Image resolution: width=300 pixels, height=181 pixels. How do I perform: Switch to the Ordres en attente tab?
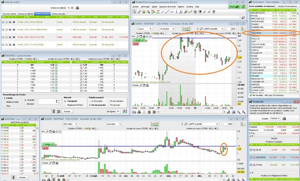click(x=26, y=14)
